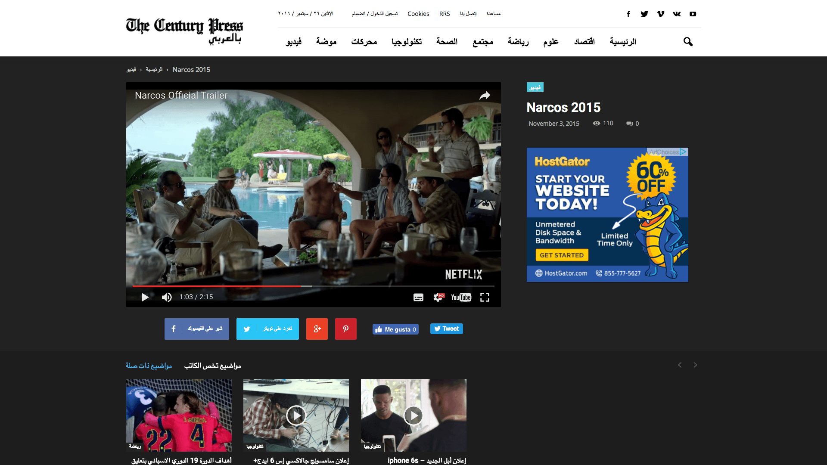The image size is (827, 465).
Task: Click the small blue Tweet button
Action: [x=447, y=329]
